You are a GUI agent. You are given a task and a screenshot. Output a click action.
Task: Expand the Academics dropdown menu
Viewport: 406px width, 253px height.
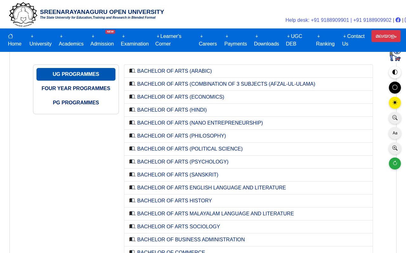71,40
